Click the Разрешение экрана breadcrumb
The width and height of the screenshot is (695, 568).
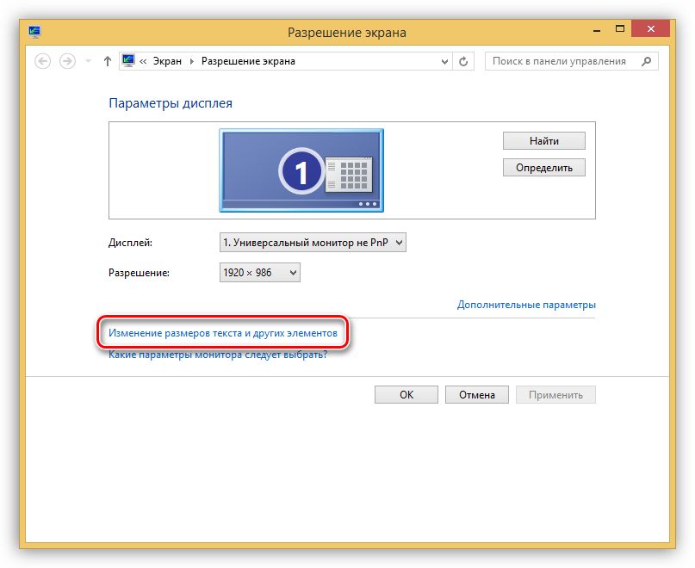(248, 61)
